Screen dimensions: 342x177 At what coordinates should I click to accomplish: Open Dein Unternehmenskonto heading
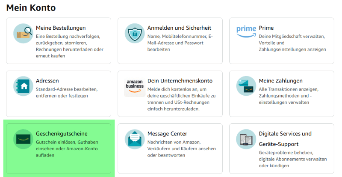point(180,81)
